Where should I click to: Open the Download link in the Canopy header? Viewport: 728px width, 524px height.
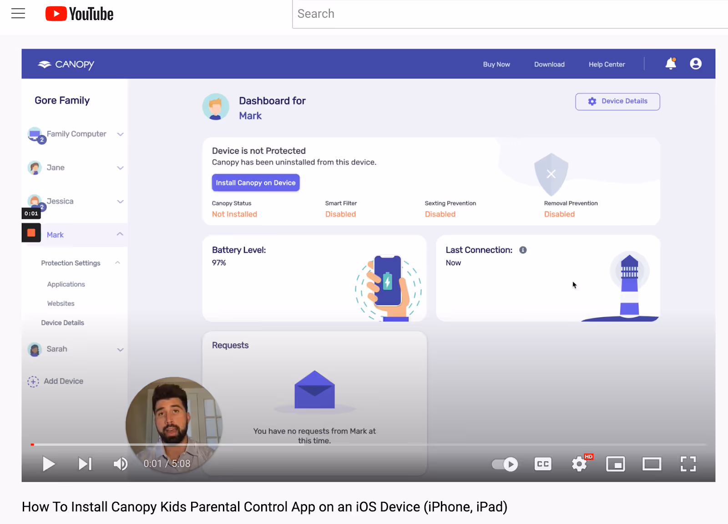[549, 65]
